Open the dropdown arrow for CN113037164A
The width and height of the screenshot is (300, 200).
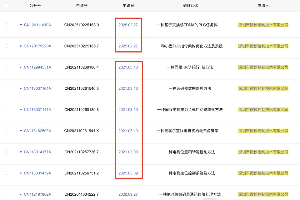21,88
